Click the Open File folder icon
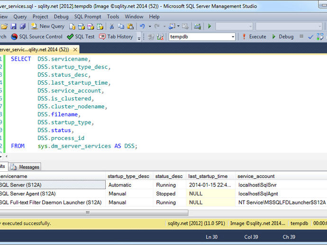Viewport: 327px width, 245px height. click(4, 26)
